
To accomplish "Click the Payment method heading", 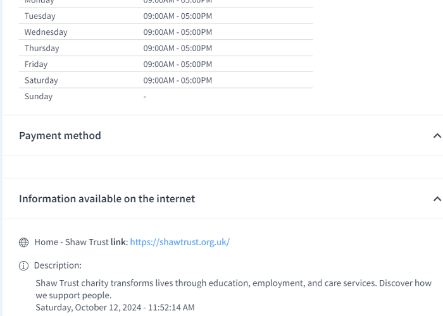I will coord(60,136).
